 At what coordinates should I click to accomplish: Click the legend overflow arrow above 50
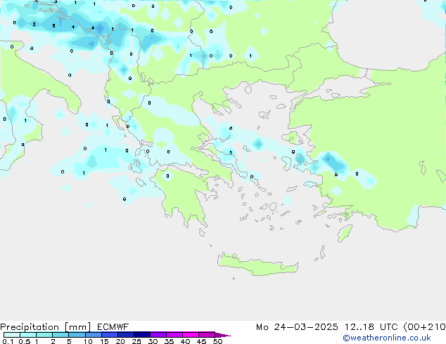coord(223,335)
